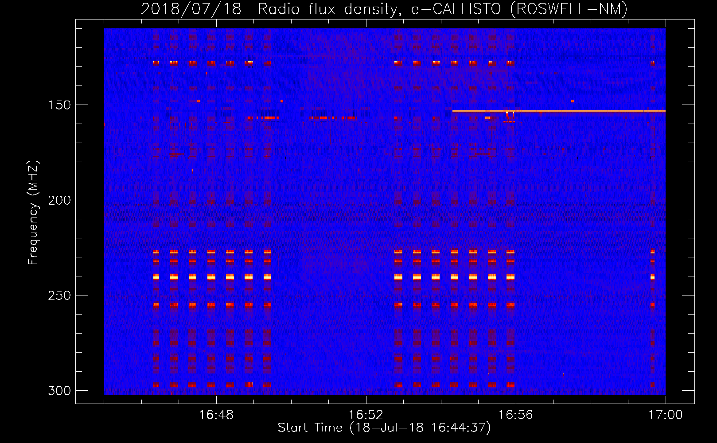Viewport: 717px width, 443px height.
Task: Click the 16:56 time tick label
Action: point(516,415)
